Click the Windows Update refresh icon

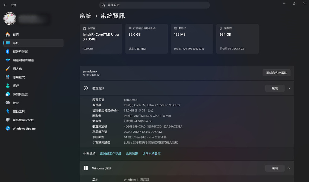8,129
